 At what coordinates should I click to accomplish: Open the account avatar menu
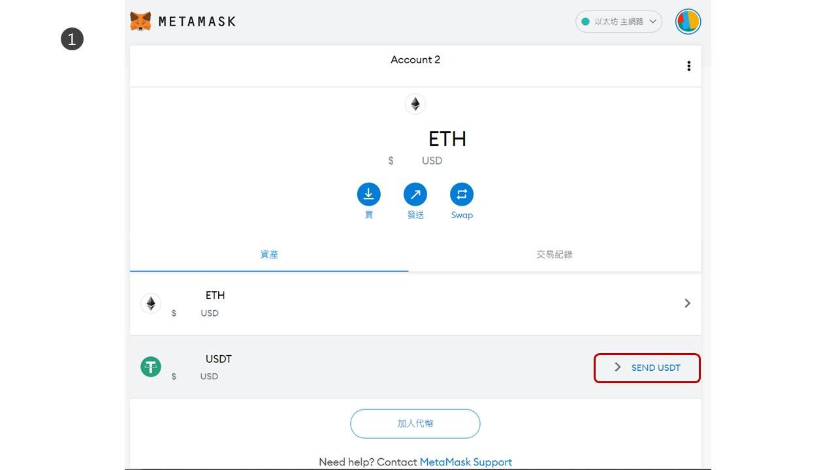tap(688, 22)
